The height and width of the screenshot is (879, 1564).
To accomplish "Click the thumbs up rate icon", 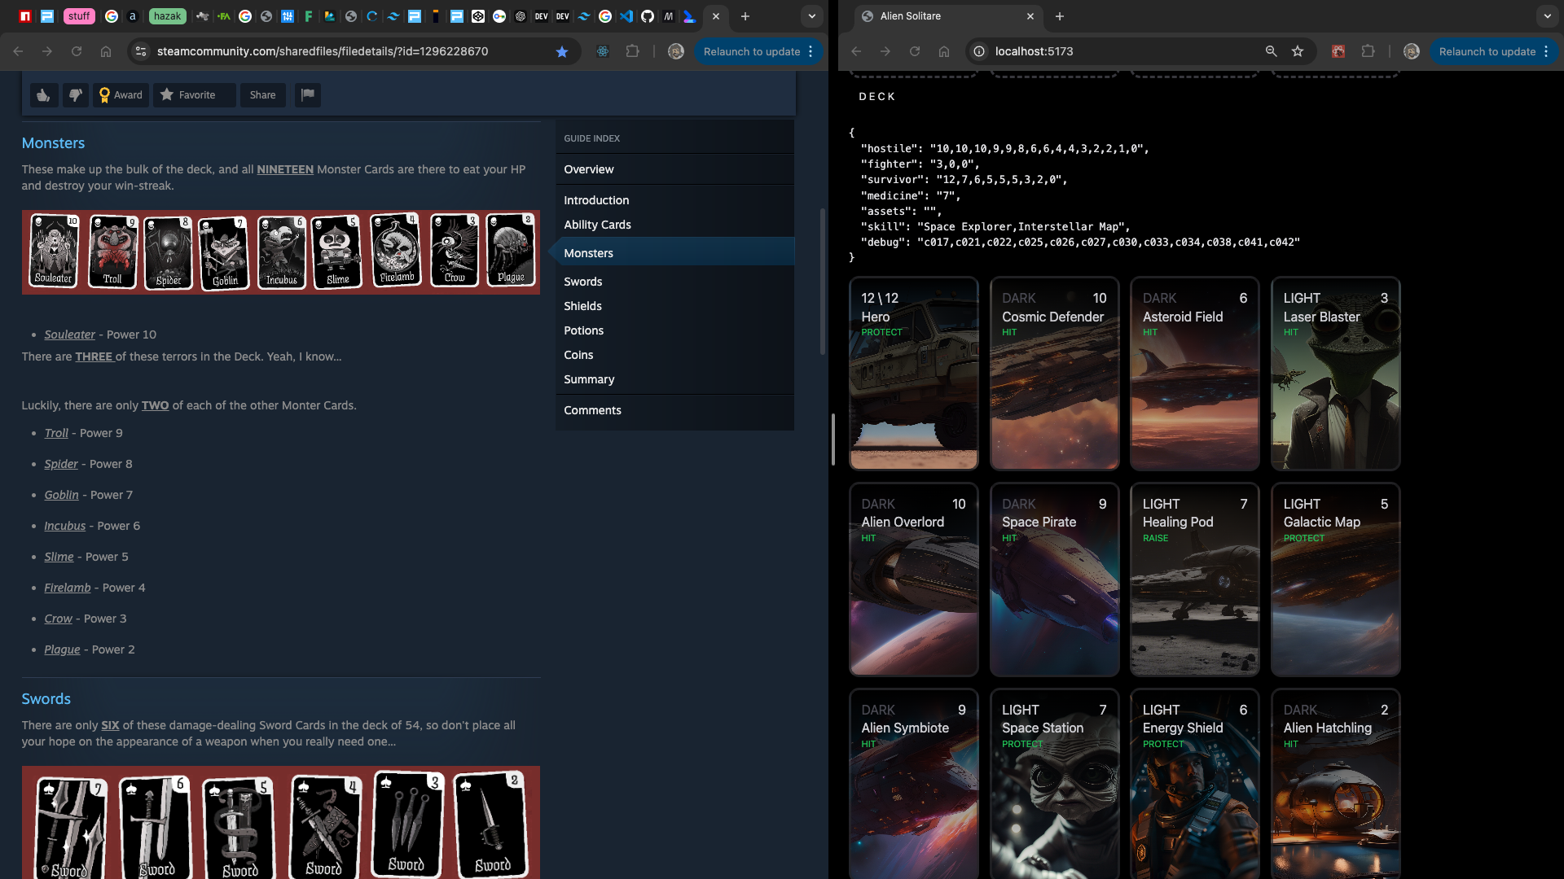I will (x=43, y=95).
